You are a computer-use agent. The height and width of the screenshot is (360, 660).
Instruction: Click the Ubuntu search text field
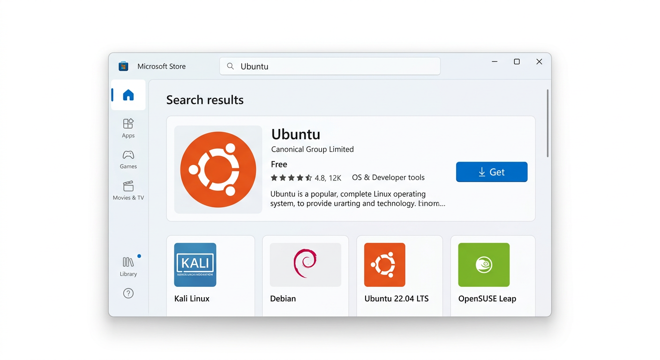[x=328, y=66]
